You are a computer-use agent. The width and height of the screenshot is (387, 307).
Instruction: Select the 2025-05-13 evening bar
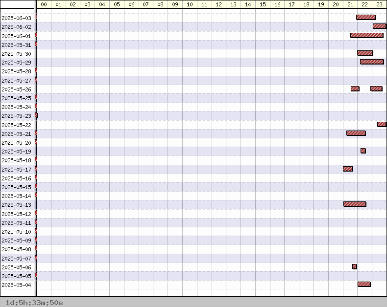coord(355,204)
